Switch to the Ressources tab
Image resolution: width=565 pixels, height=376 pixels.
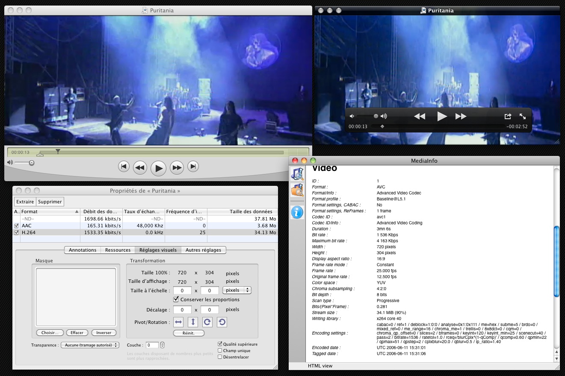(118, 250)
